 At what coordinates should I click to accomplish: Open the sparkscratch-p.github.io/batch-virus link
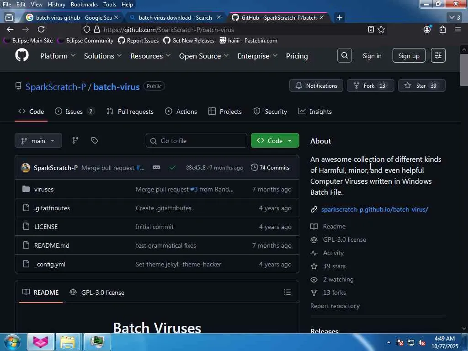[x=375, y=209]
